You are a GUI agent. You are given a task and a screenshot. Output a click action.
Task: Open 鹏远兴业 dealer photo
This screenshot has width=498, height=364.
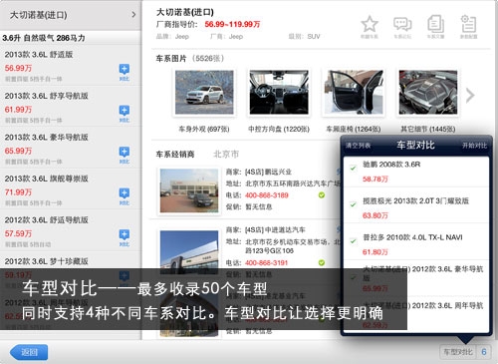189,190
